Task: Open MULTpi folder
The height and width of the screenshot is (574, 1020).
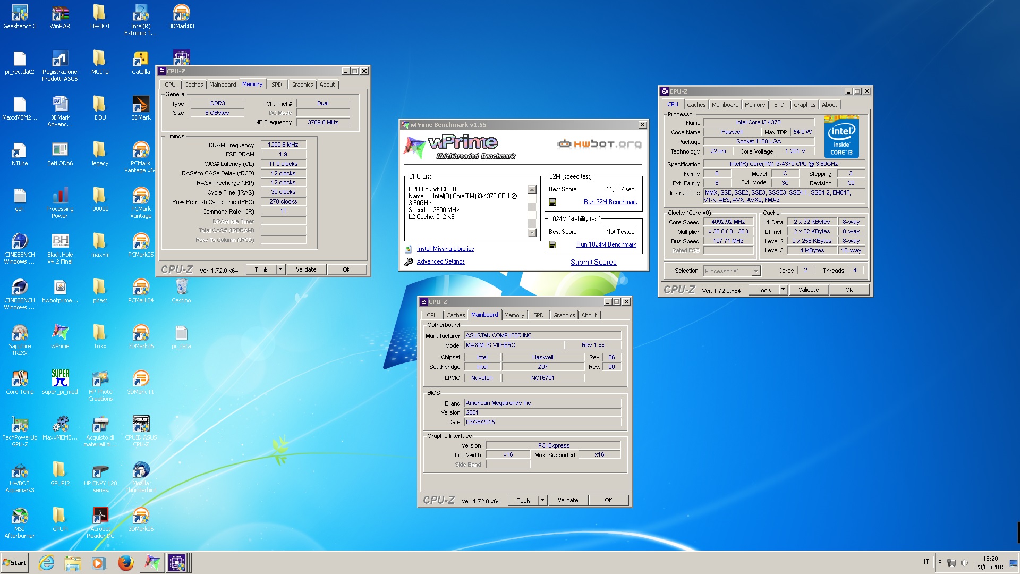Action: click(x=100, y=62)
